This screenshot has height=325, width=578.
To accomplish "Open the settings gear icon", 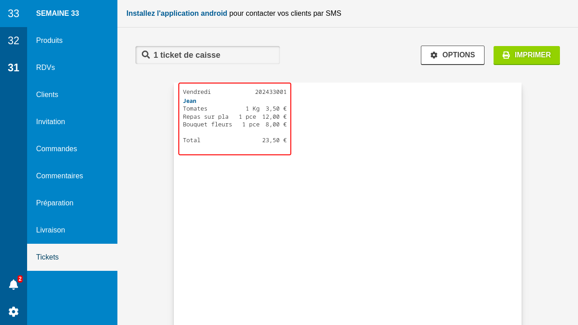I will (14, 311).
